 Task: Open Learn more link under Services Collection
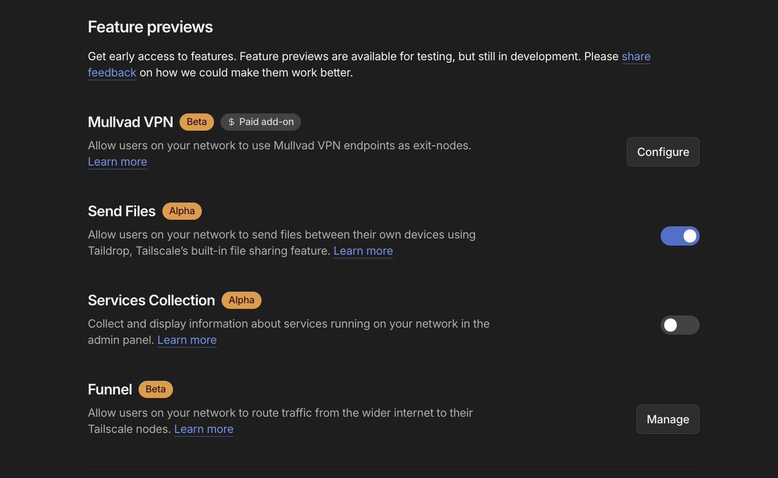[x=187, y=340]
